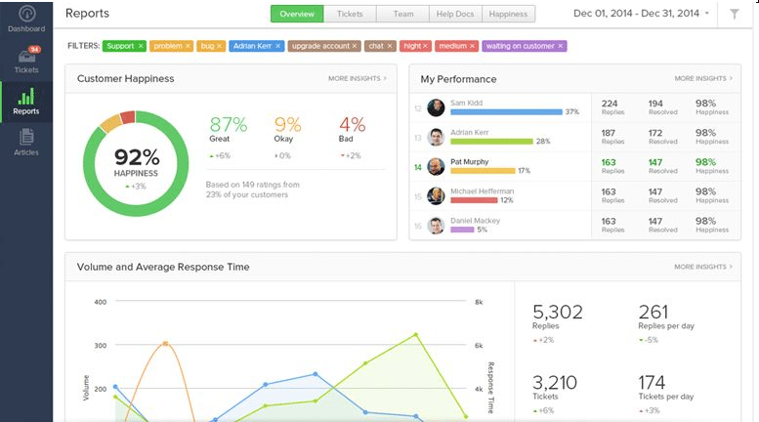Click Daniel Mackey's avatar
759x422 pixels.
pyautogui.click(x=436, y=226)
